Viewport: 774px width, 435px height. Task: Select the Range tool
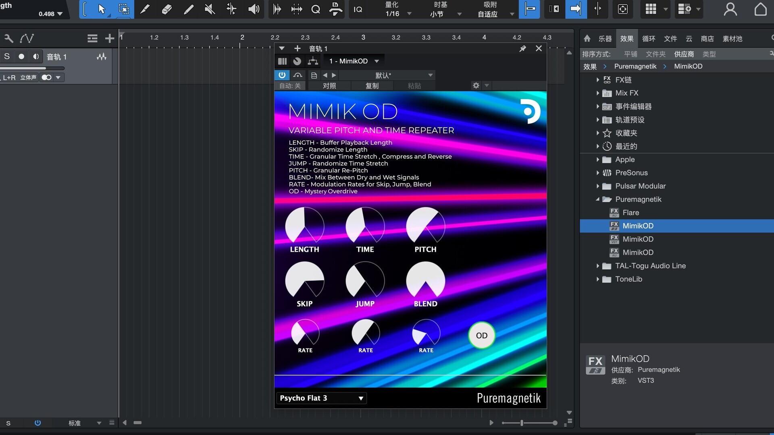(123, 9)
